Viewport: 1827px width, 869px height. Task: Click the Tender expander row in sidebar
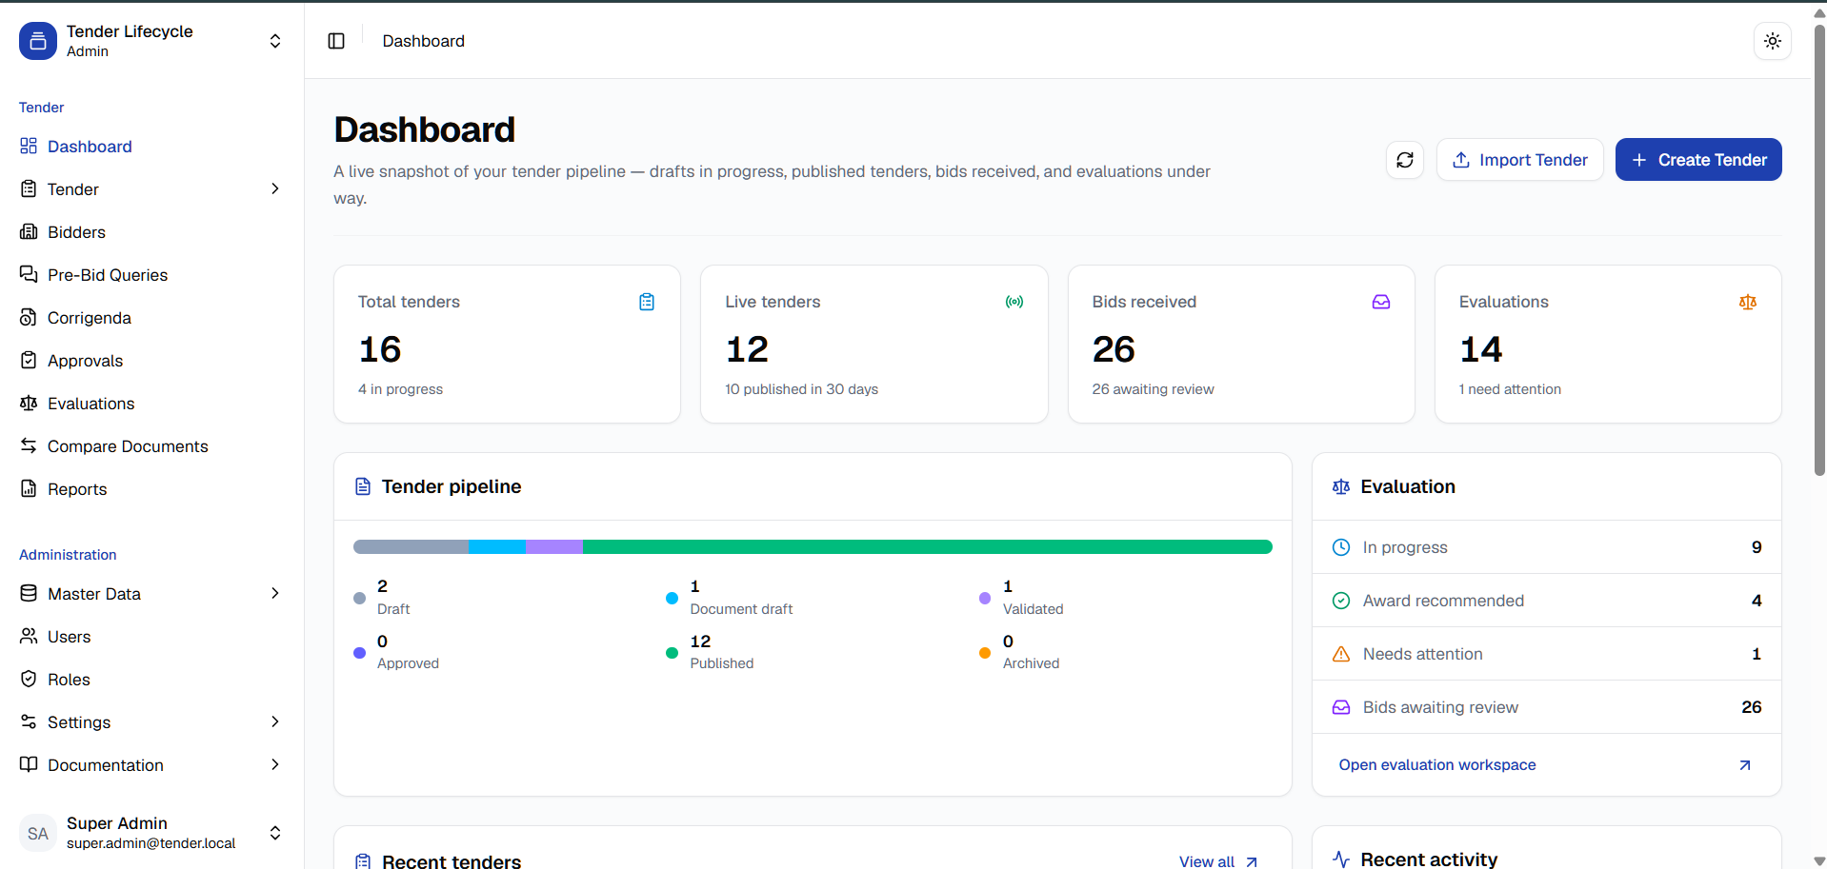pos(152,189)
